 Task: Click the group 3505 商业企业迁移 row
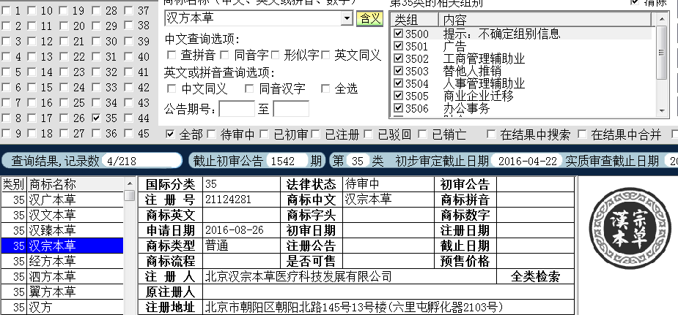523,96
